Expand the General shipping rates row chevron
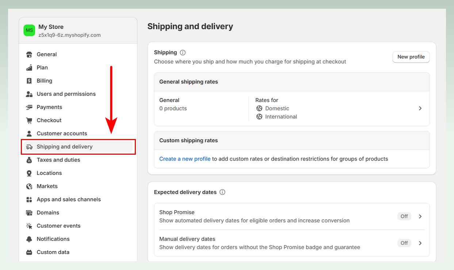Screen dimensions: 454x270 tap(420, 108)
